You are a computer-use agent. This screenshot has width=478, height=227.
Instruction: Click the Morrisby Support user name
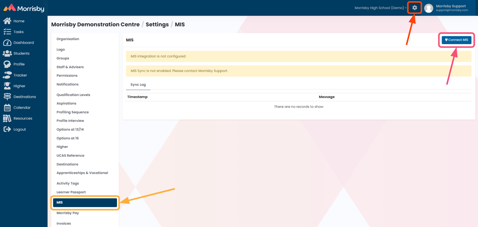(451, 6)
